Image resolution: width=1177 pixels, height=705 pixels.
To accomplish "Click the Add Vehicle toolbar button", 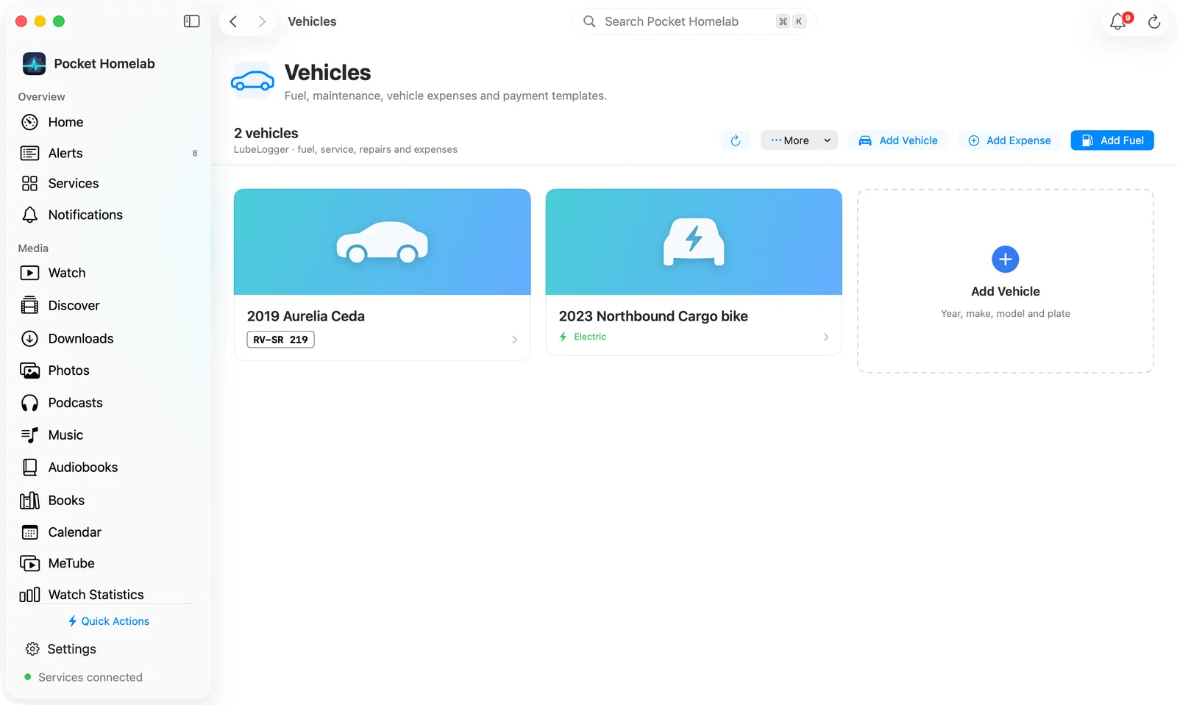I will tap(898, 140).
